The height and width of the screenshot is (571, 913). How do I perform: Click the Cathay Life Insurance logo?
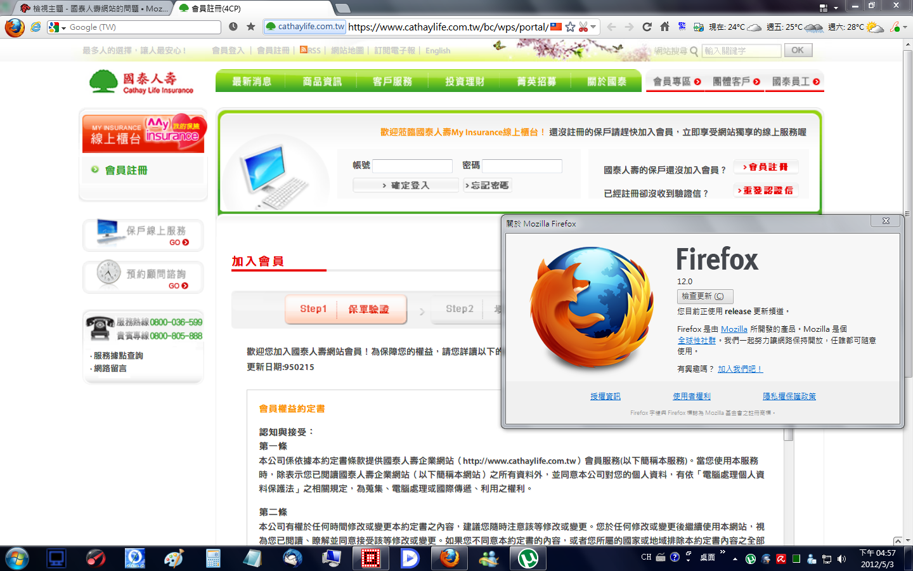(x=141, y=82)
